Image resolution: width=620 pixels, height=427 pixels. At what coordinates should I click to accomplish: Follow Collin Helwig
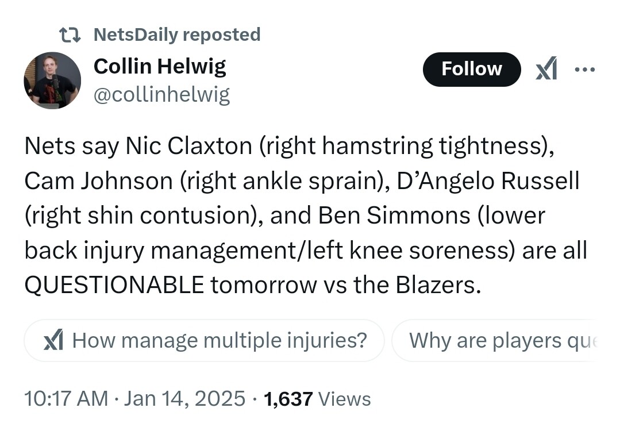click(471, 70)
